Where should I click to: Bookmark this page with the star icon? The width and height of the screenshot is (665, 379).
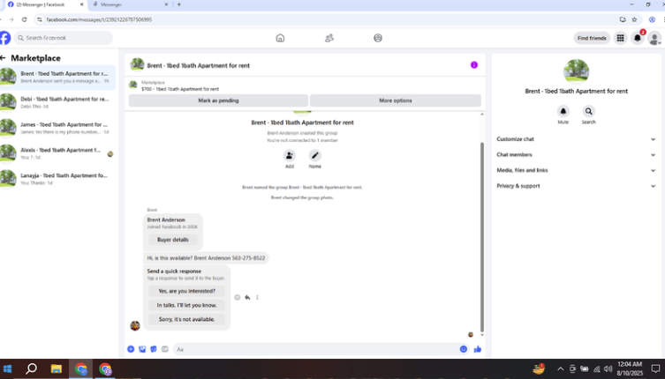coord(634,19)
